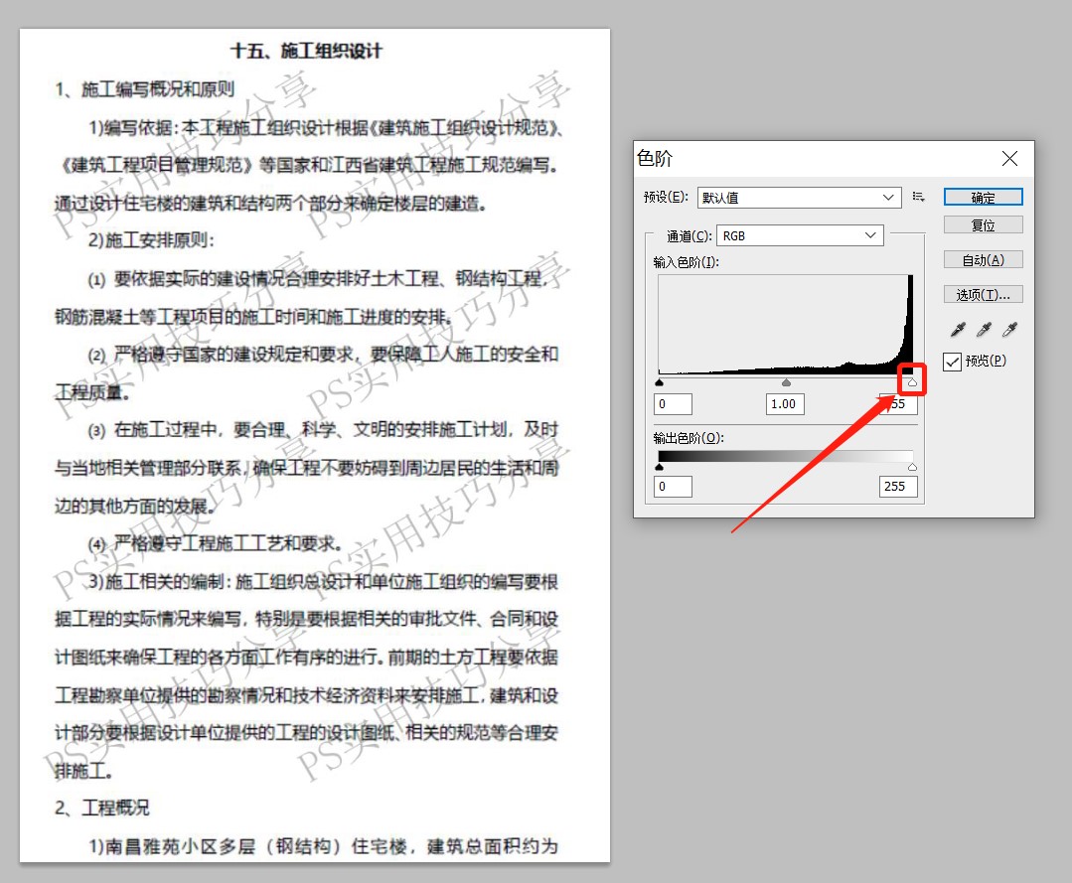Click the output level field showing 255
The width and height of the screenshot is (1072, 883).
[x=897, y=486]
